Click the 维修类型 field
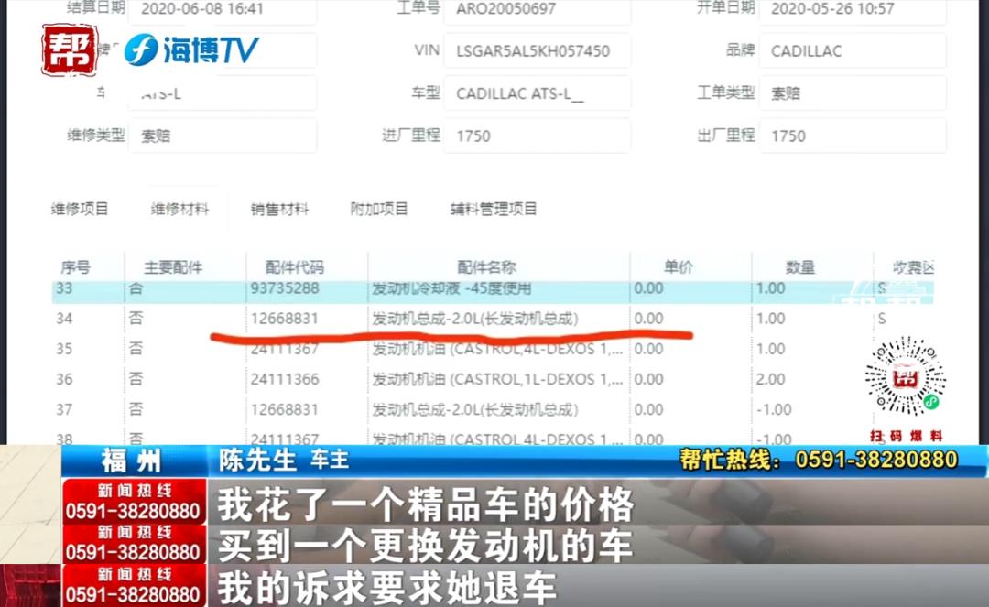The width and height of the screenshot is (989, 607). click(222, 135)
